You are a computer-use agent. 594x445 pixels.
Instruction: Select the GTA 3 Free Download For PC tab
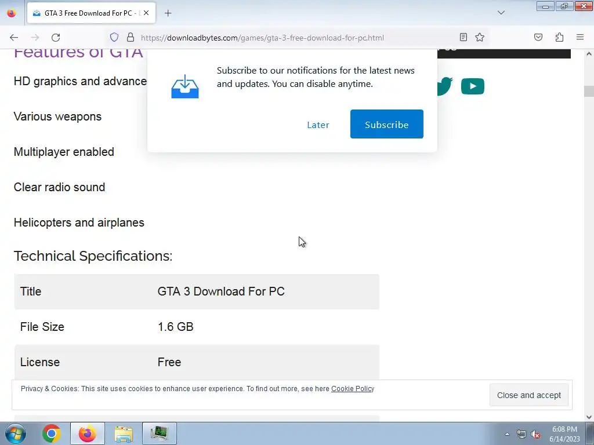(x=91, y=13)
